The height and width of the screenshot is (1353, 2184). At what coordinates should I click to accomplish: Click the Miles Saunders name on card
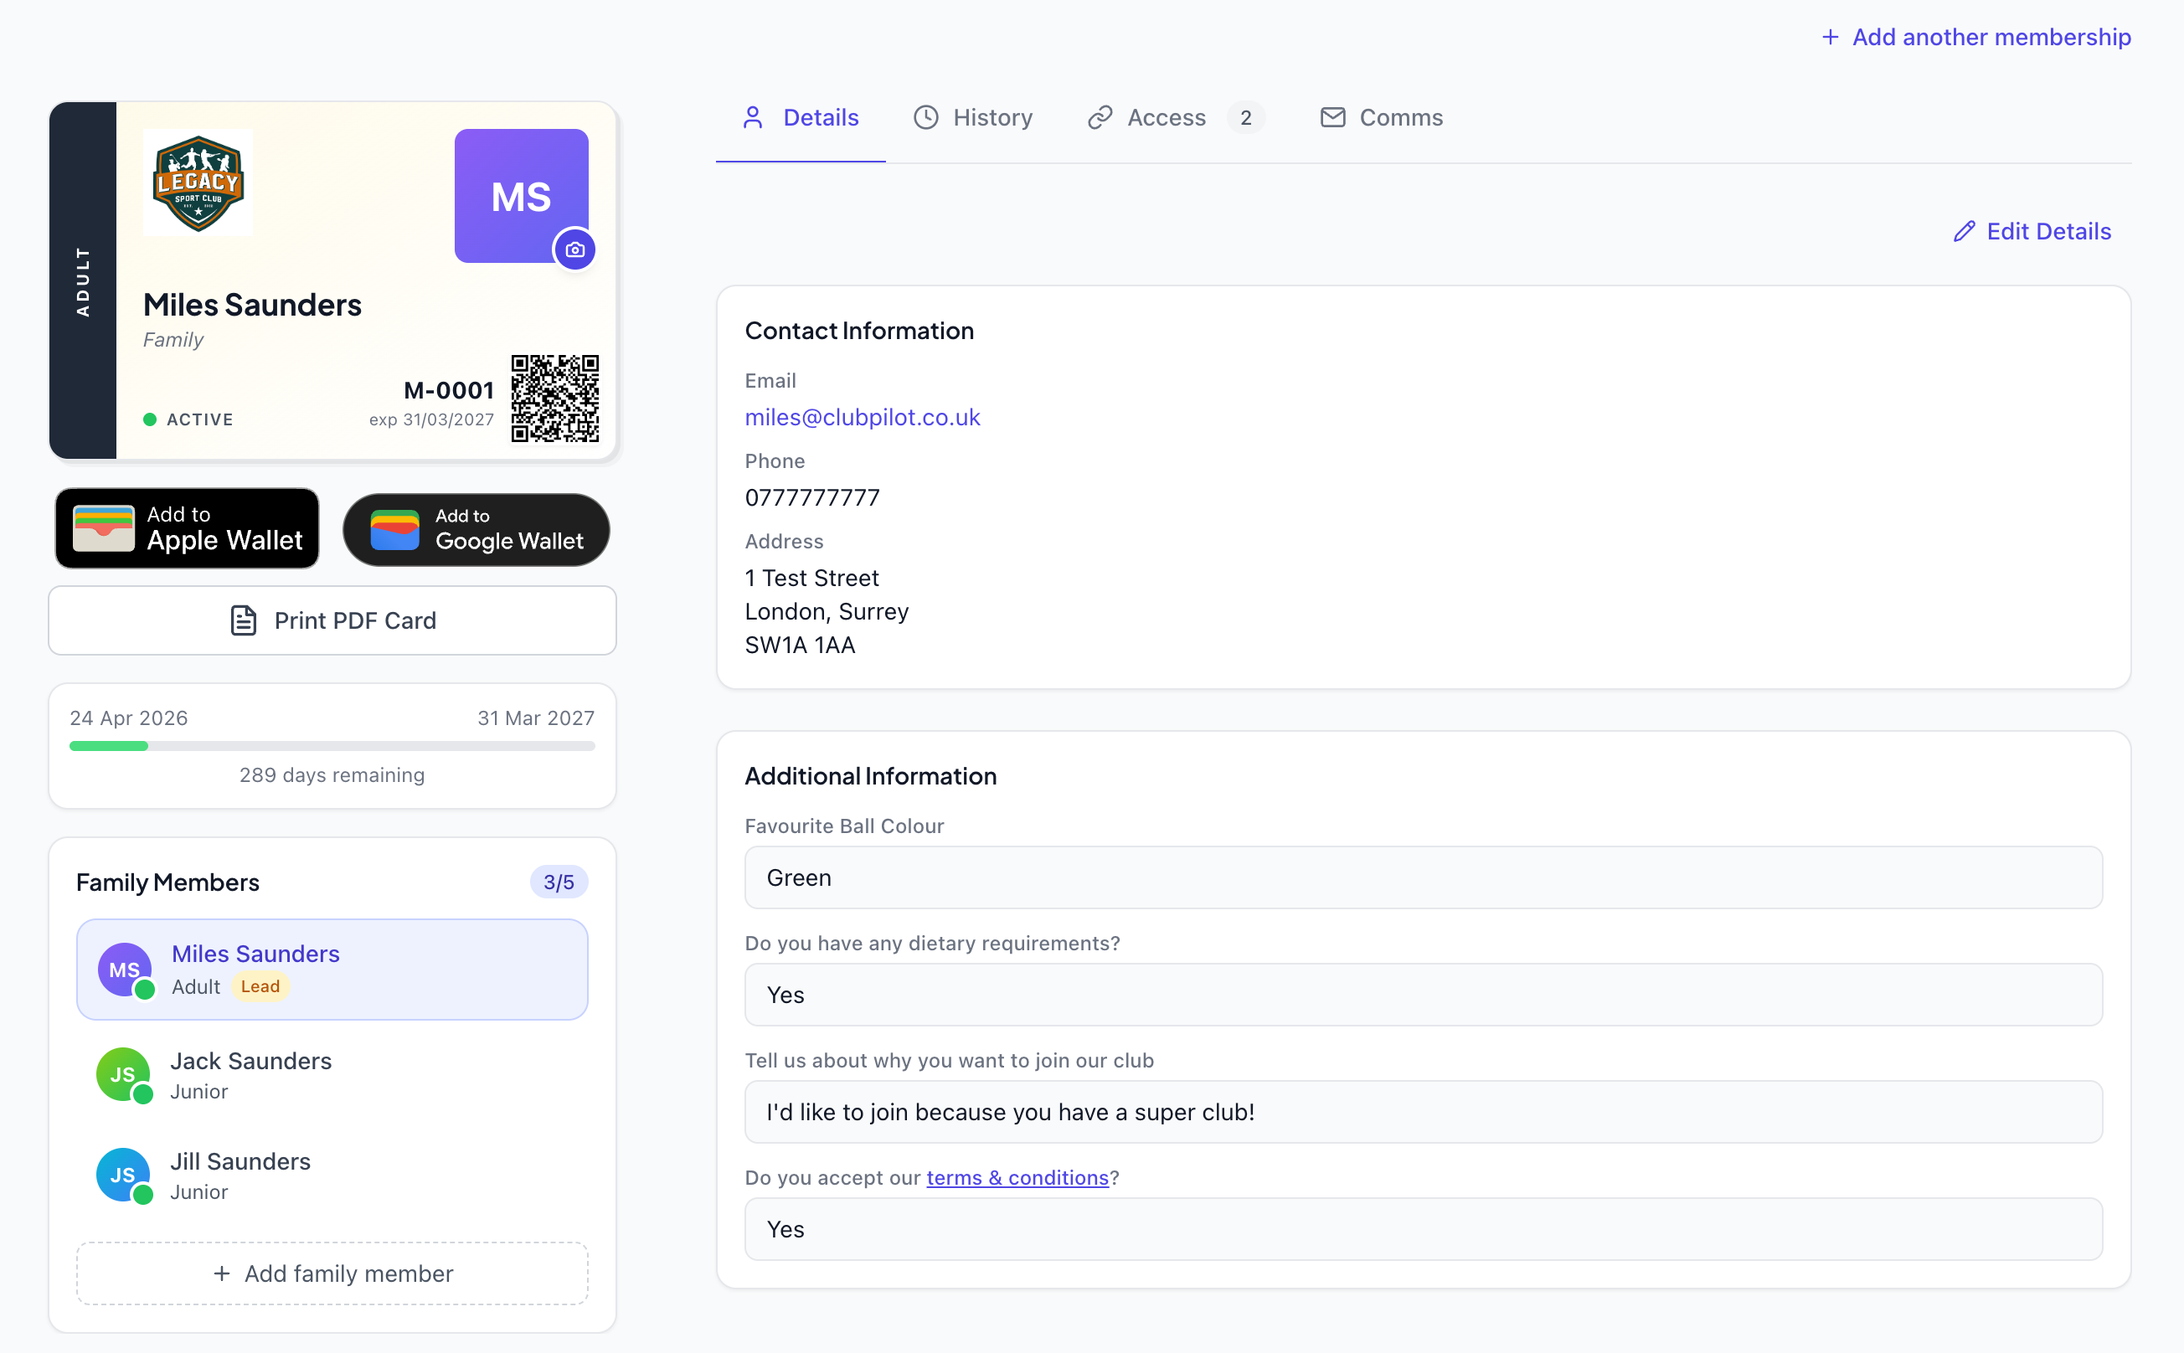coord(252,305)
